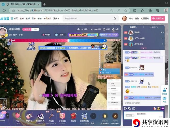Like the stream via 1004点赞 thumb
This screenshot has width=170, height=128.
click(92, 29)
